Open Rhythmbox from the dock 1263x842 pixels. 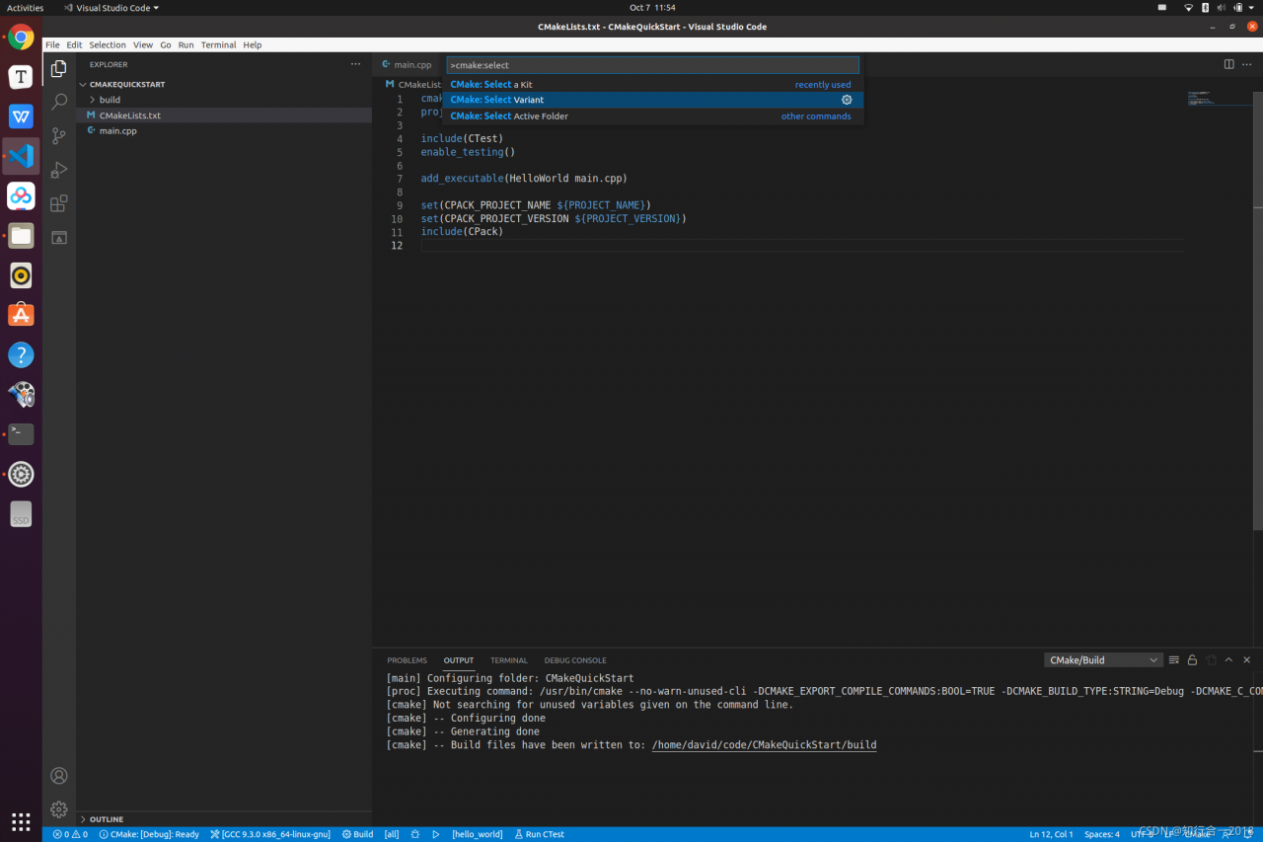click(21, 275)
